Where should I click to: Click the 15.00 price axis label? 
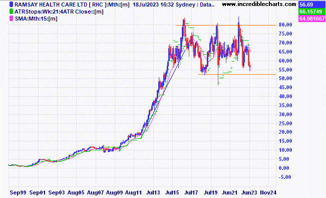point(285,141)
